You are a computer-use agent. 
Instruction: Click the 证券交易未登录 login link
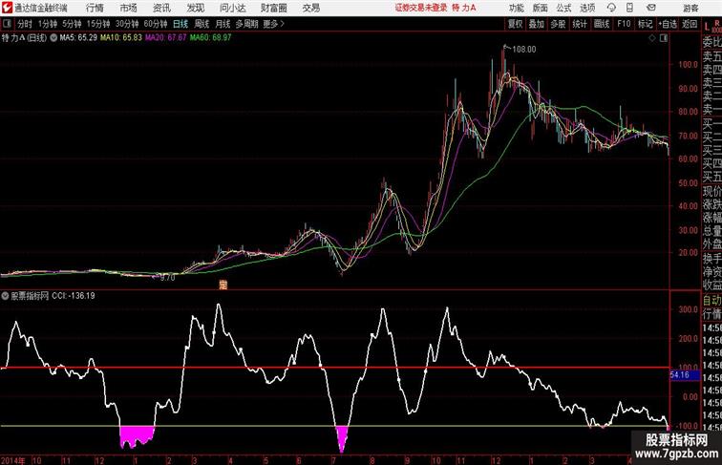(421, 8)
